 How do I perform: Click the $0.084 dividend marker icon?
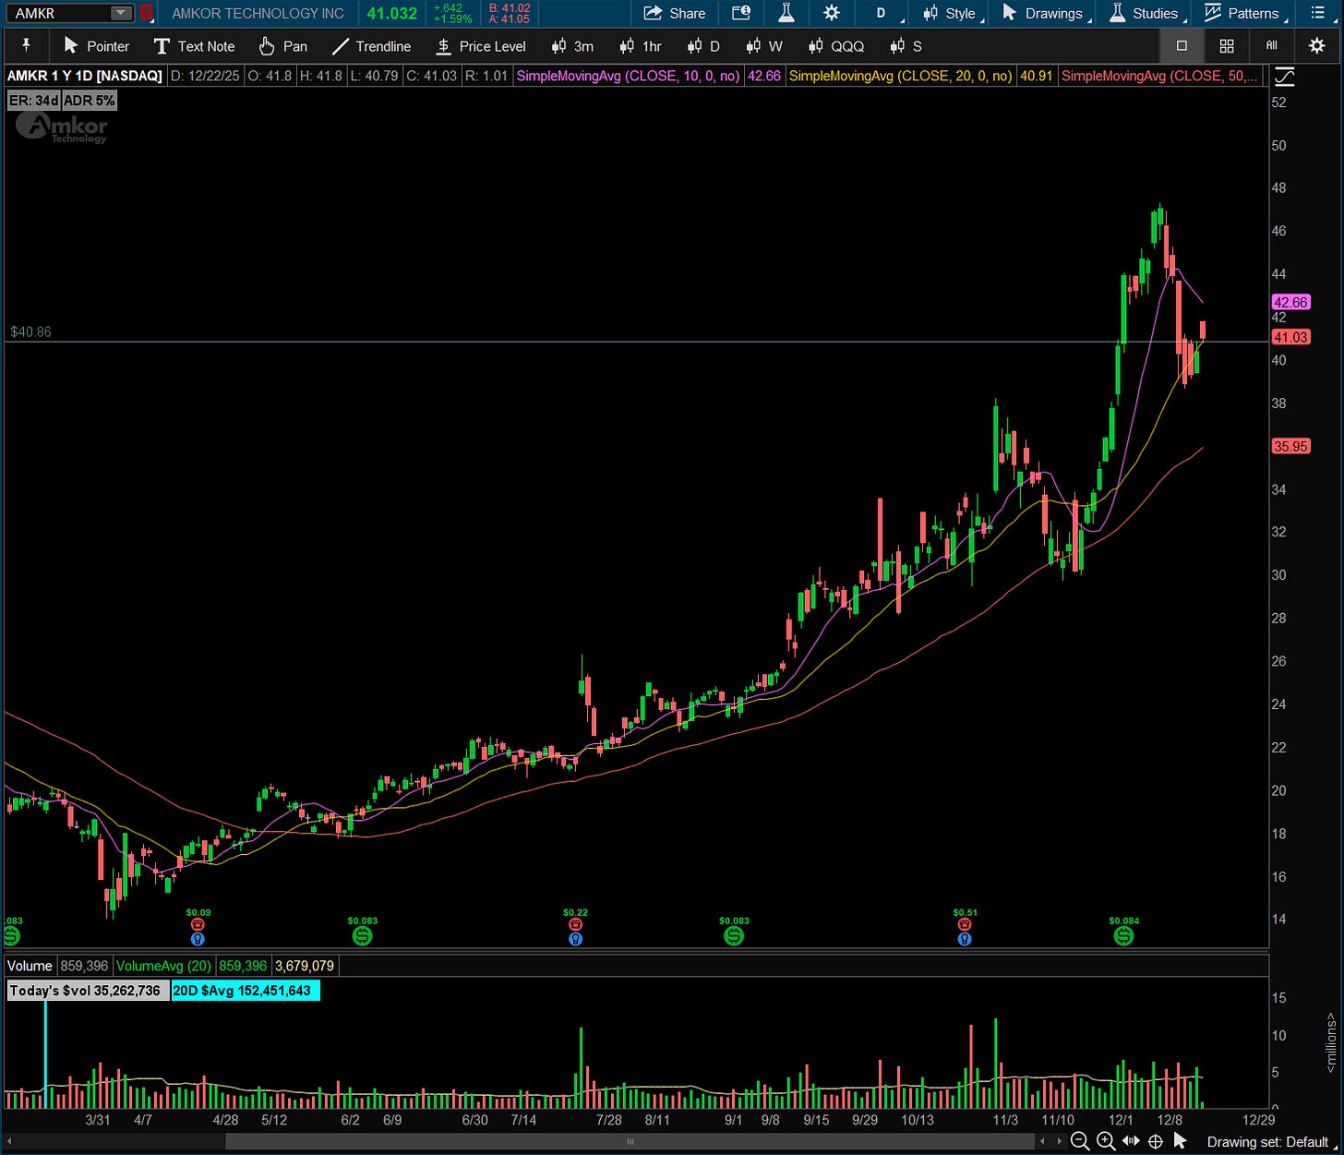point(1123,935)
